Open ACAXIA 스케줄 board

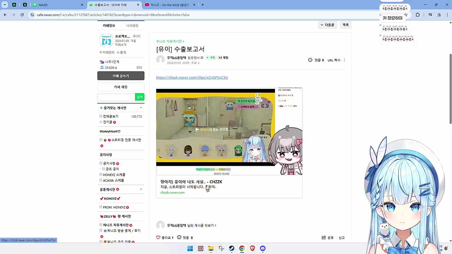pyautogui.click(x=113, y=180)
